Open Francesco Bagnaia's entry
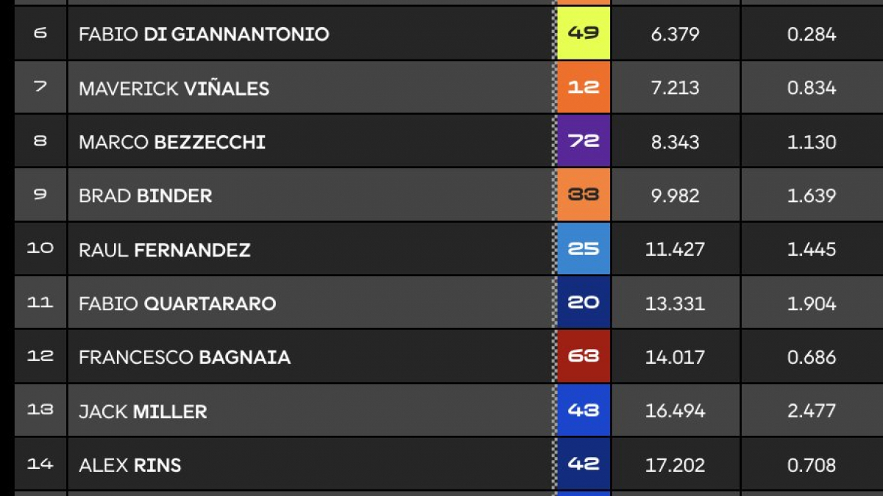 tap(185, 357)
